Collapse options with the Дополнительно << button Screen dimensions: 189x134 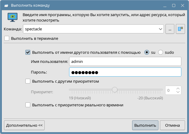(x=24, y=125)
